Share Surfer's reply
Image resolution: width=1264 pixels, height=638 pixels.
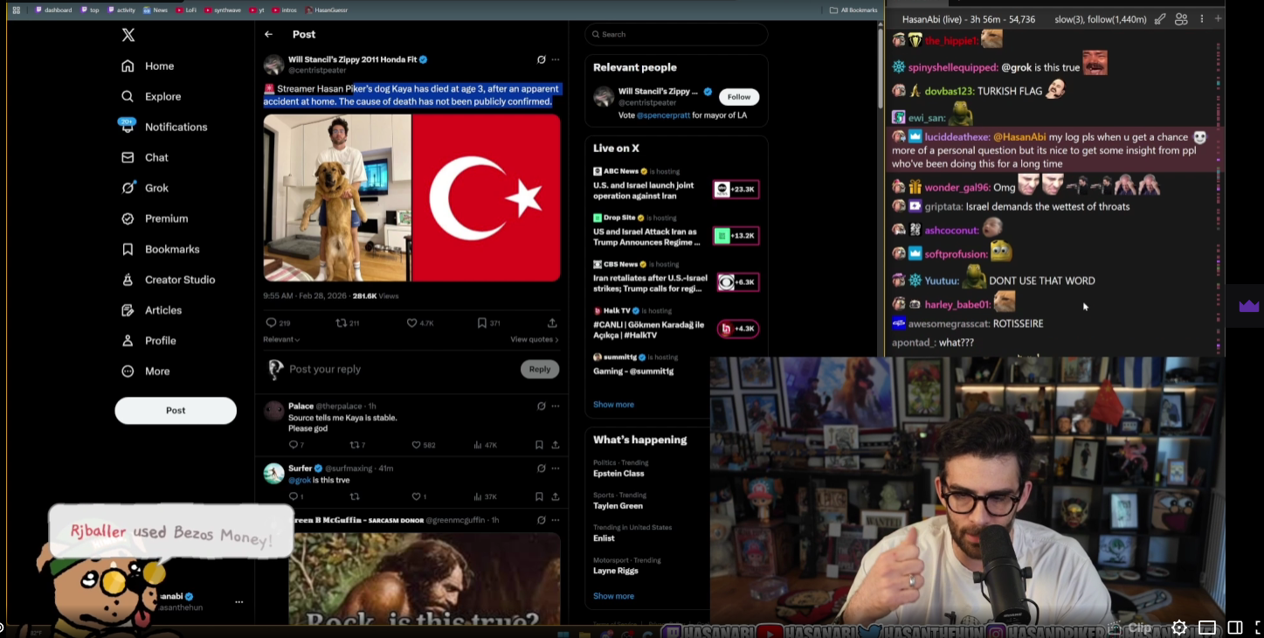click(556, 497)
